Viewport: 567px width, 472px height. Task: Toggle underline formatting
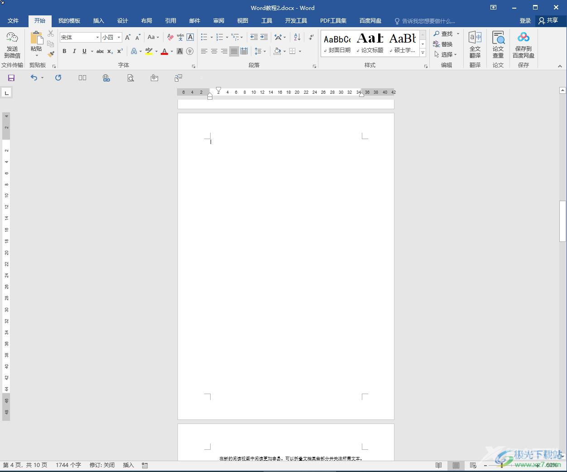(84, 51)
